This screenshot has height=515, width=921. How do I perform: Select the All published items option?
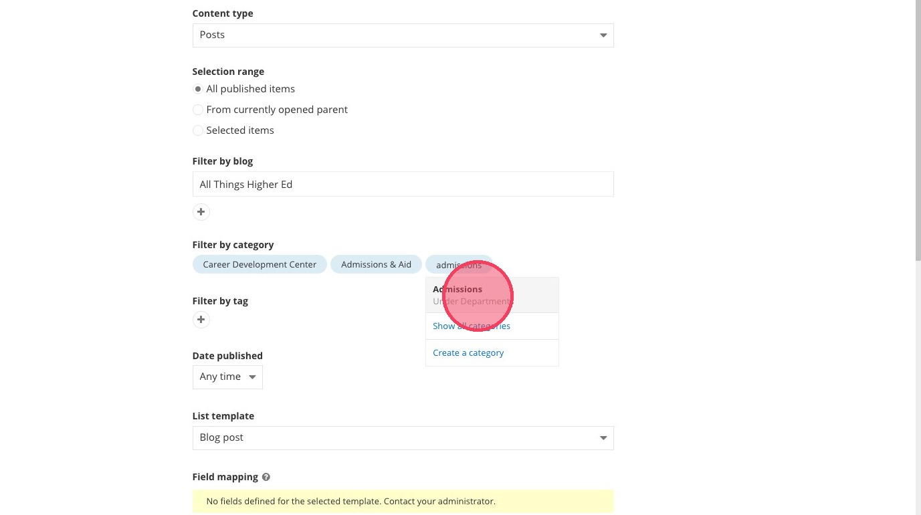198,89
